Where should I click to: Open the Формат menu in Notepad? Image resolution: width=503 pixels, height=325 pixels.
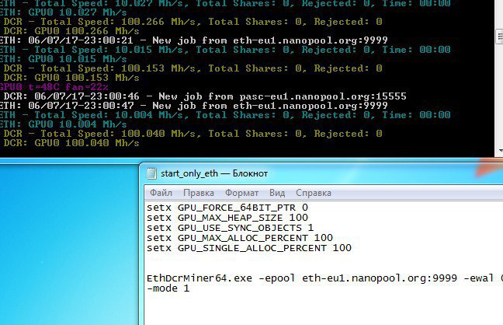coord(241,193)
